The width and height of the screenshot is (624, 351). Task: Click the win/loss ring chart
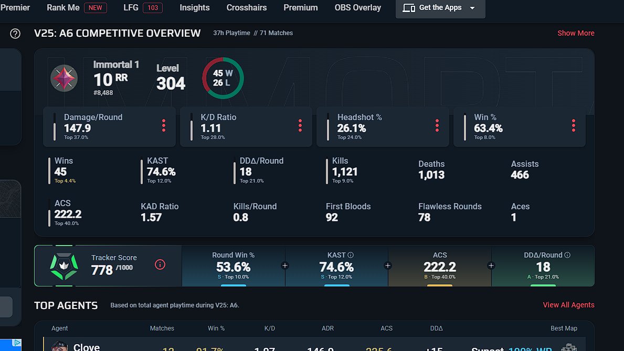click(x=223, y=78)
